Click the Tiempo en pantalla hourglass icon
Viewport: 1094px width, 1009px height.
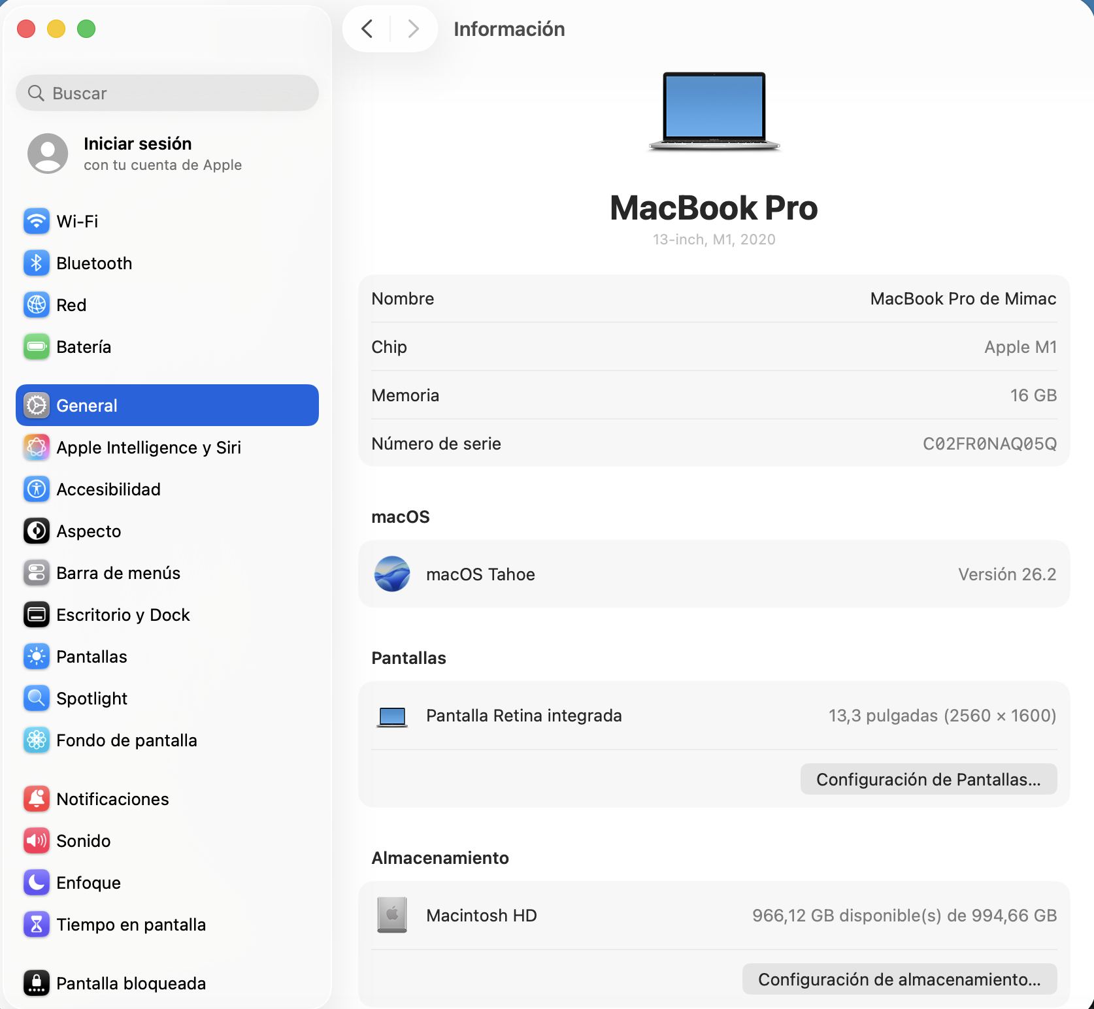coord(37,925)
